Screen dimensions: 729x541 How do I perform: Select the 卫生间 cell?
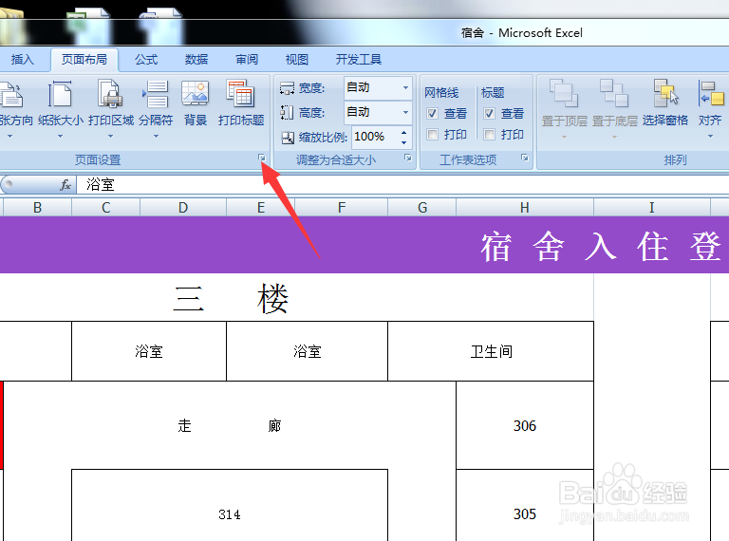click(491, 351)
